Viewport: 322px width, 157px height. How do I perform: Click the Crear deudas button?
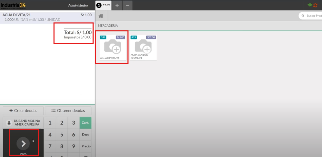(x=23, y=111)
